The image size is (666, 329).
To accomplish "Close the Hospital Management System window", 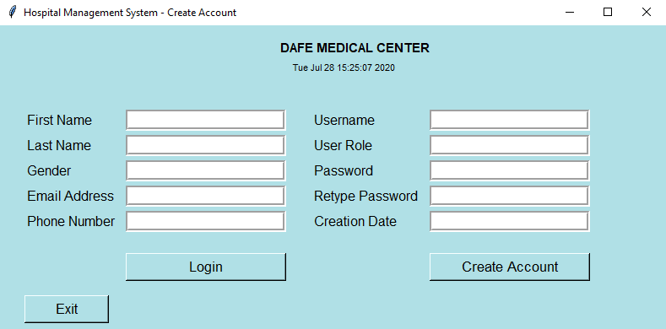I will pyautogui.click(x=647, y=13).
